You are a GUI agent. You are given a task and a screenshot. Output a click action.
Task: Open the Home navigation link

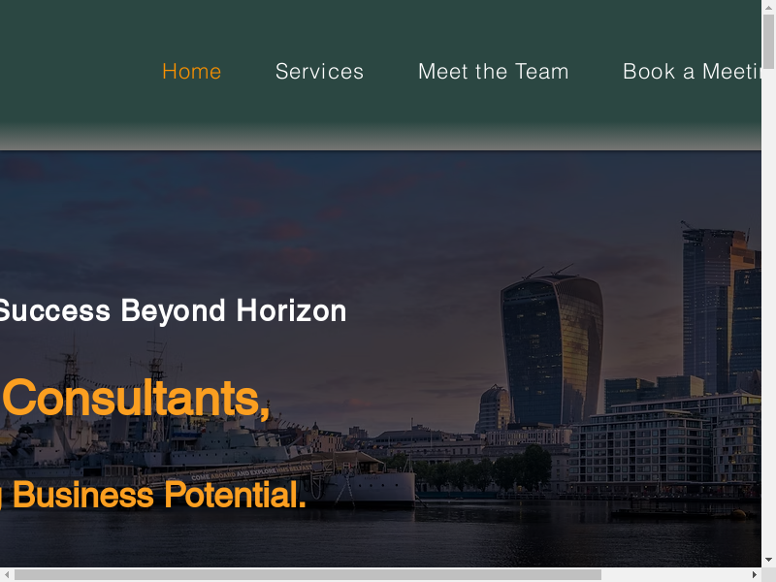191,72
